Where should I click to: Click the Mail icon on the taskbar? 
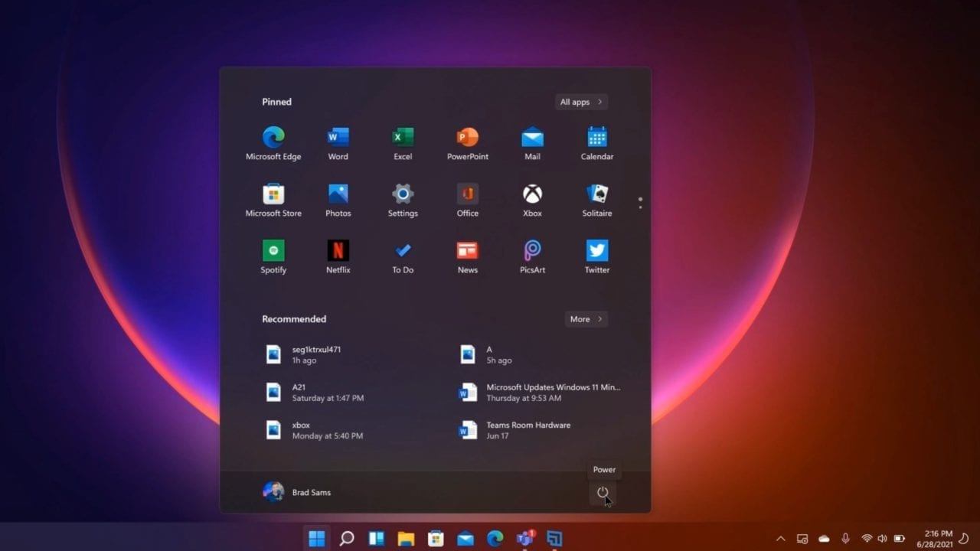pyautogui.click(x=465, y=539)
